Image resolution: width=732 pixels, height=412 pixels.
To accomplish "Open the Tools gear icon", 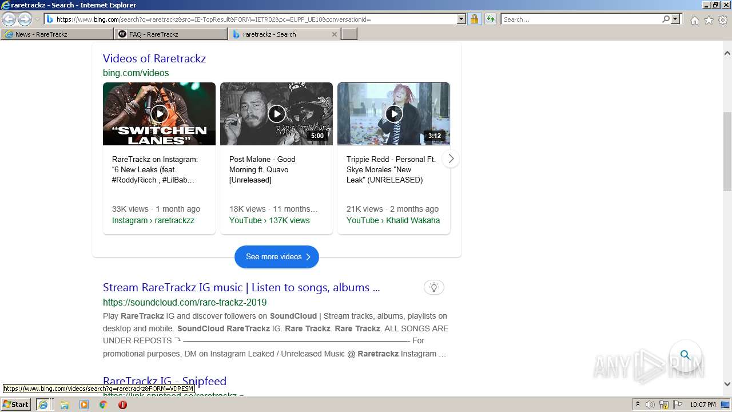I will tap(723, 20).
